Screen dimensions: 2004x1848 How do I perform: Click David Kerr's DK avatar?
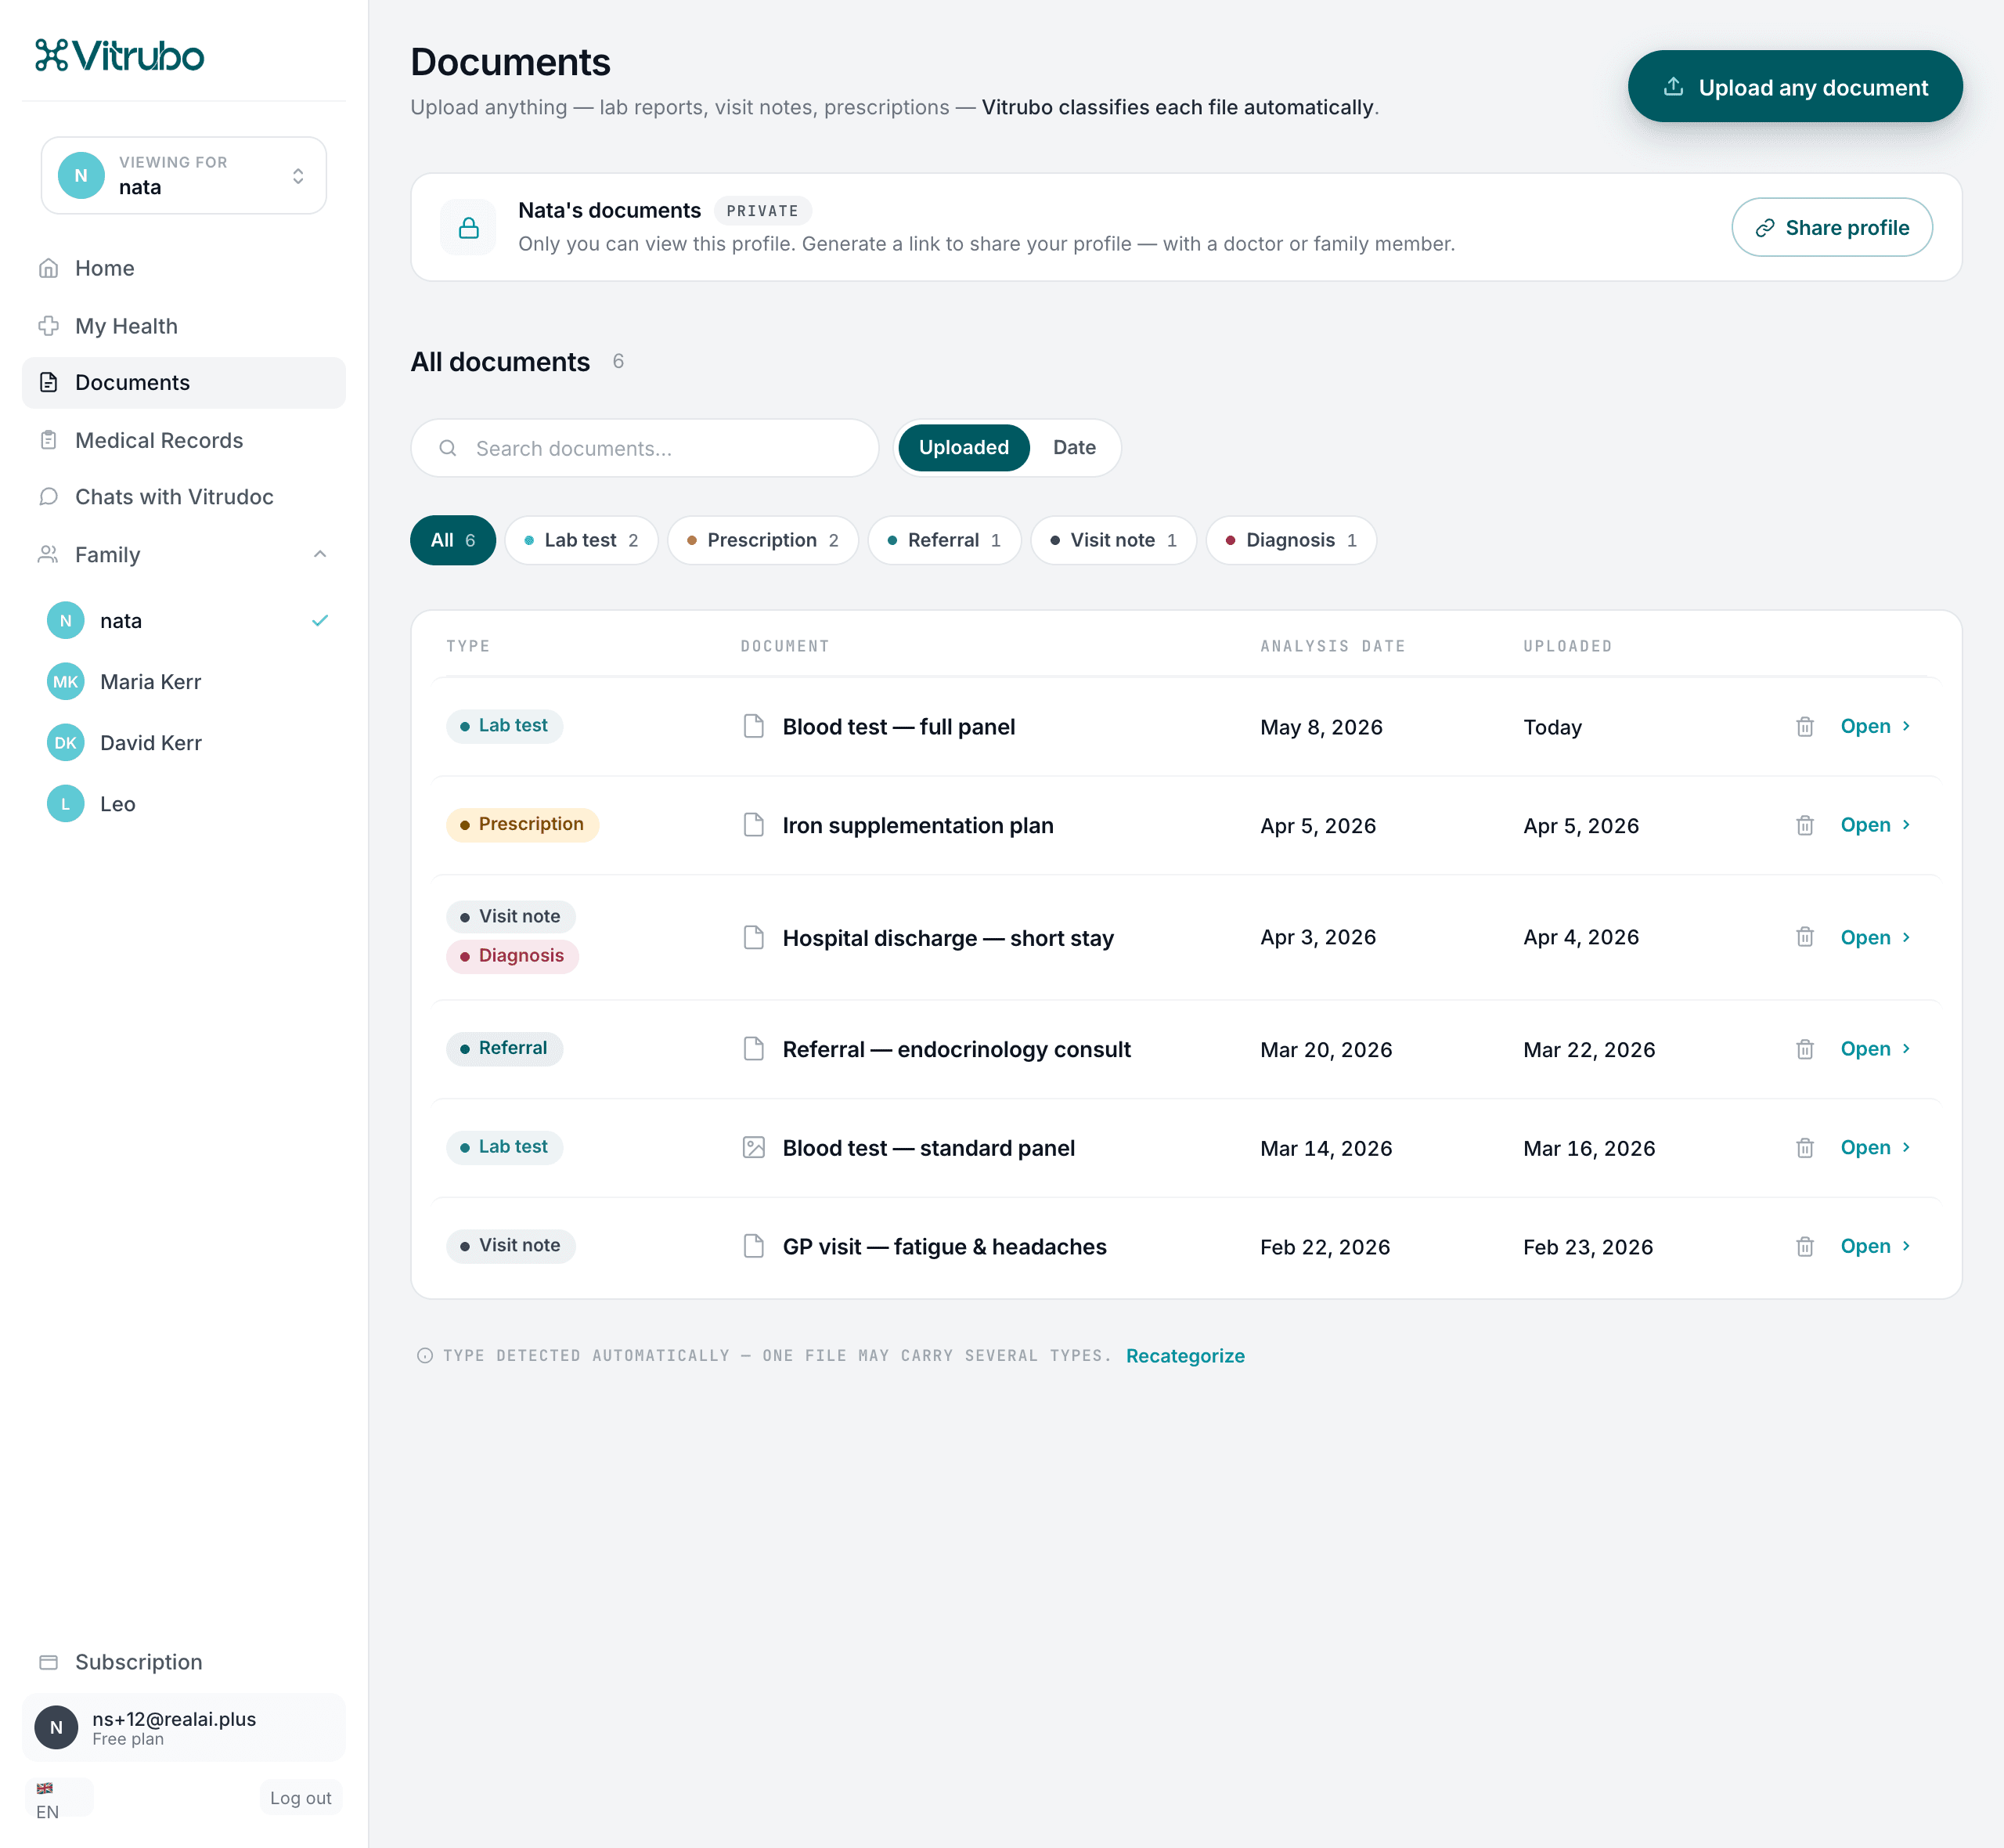(66, 743)
